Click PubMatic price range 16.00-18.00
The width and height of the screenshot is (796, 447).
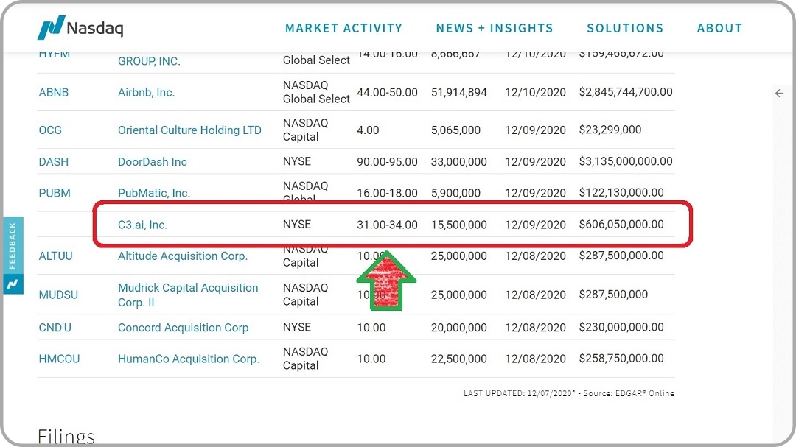pyautogui.click(x=388, y=194)
